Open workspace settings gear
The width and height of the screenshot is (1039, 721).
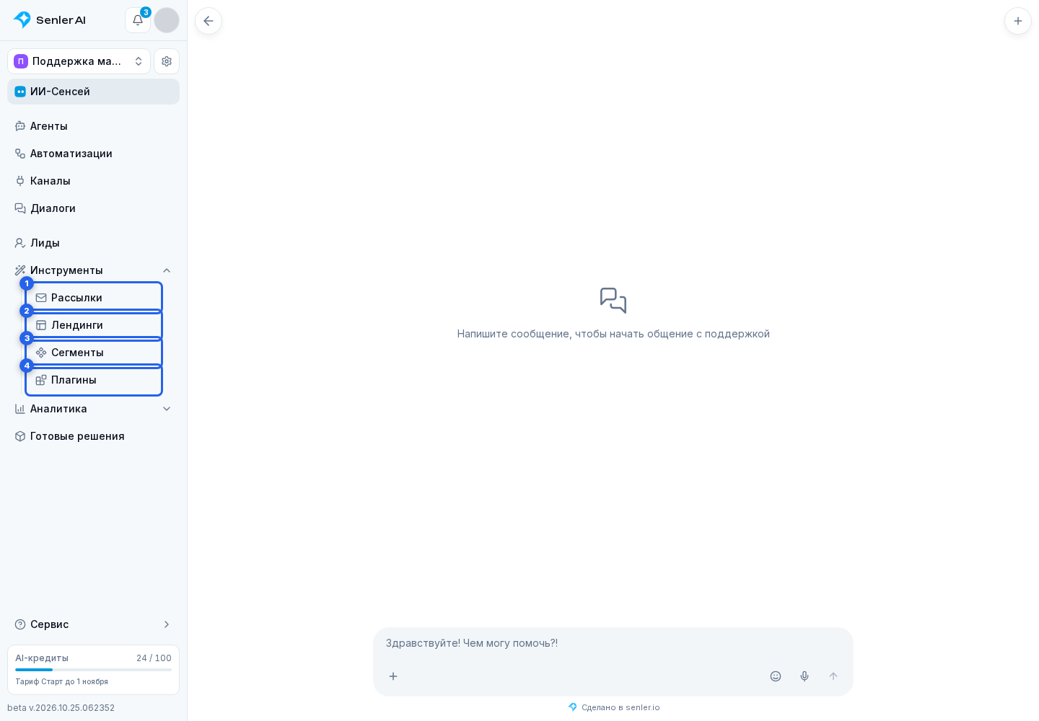(167, 61)
